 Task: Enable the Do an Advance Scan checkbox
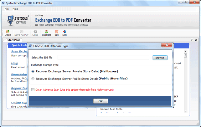click(x=33, y=89)
